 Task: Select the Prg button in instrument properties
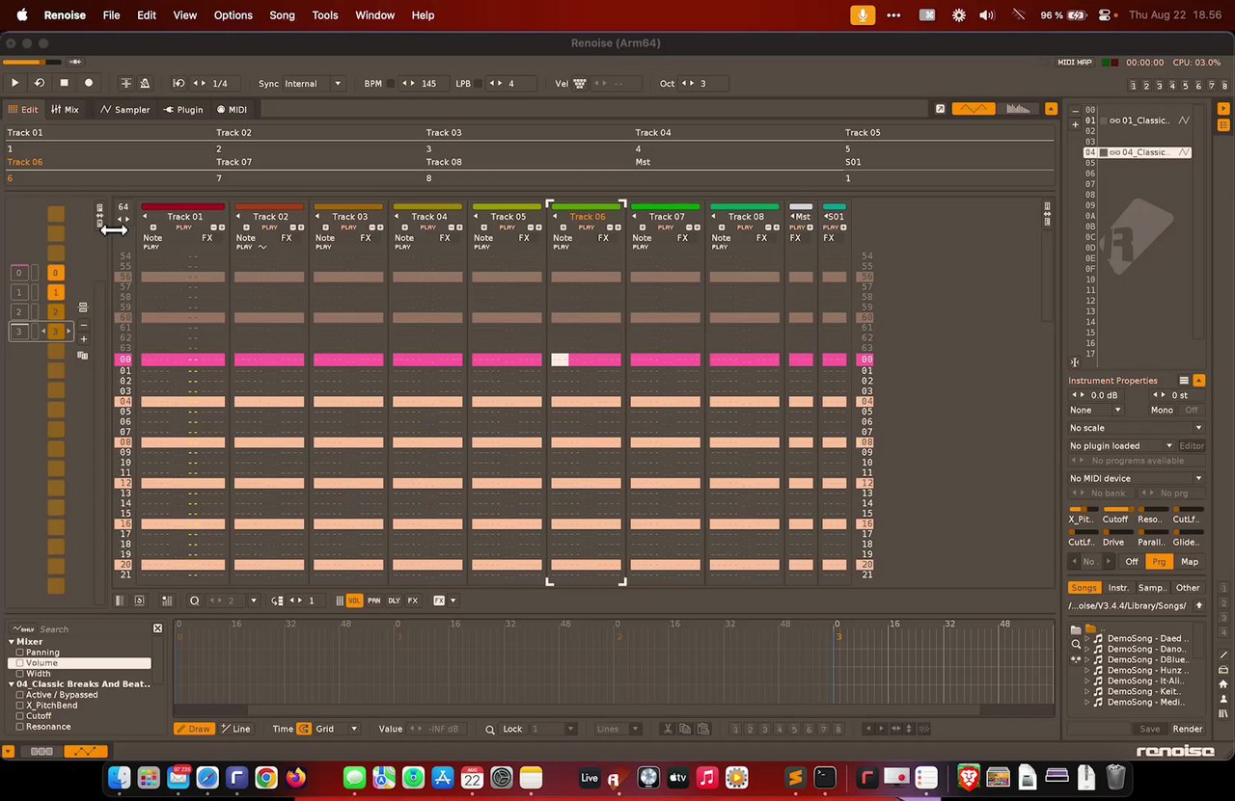(x=1159, y=562)
